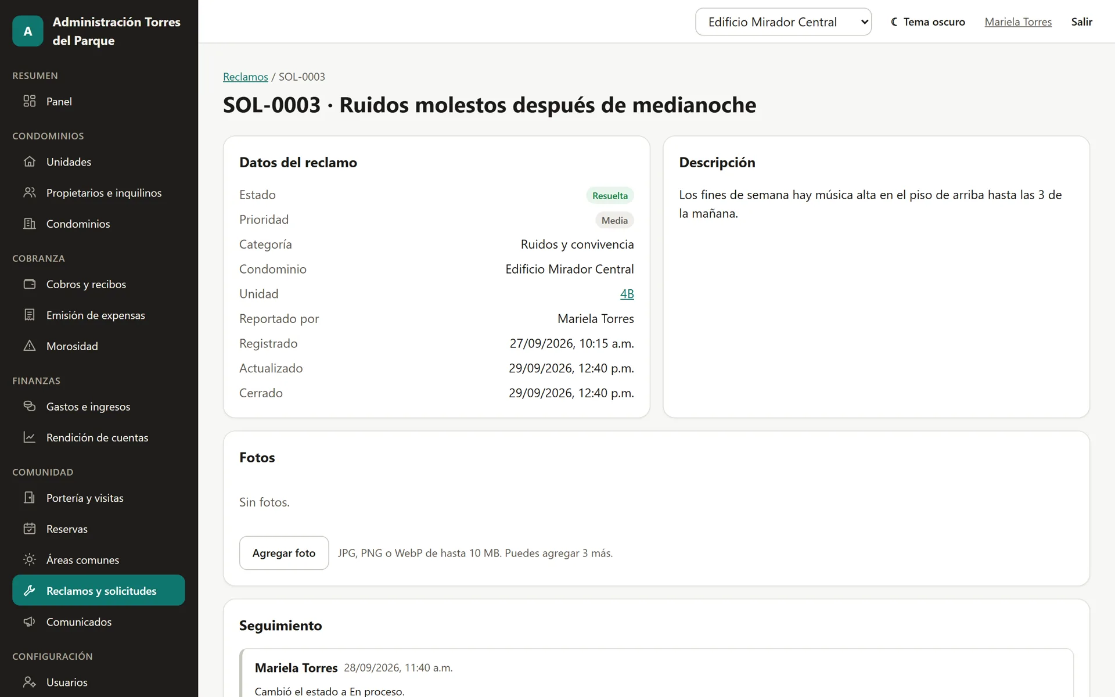Viewport: 1115px width, 697px height.
Task: Click the Comunicados megaphone icon
Action: click(x=30, y=621)
